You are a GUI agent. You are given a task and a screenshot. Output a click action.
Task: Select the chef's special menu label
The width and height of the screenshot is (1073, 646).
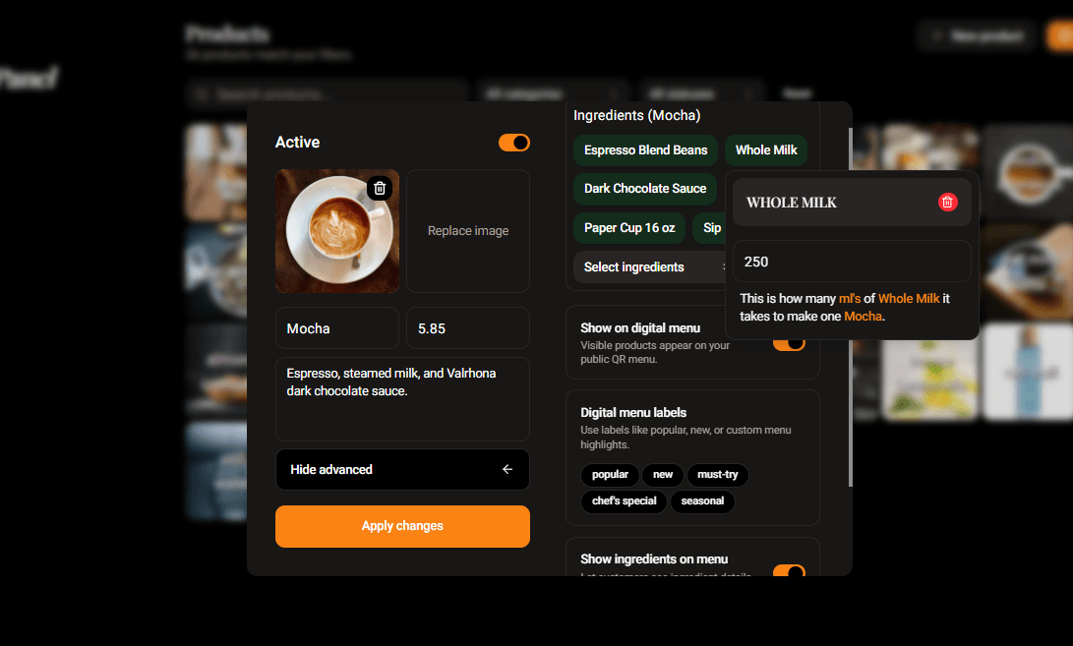coord(625,500)
